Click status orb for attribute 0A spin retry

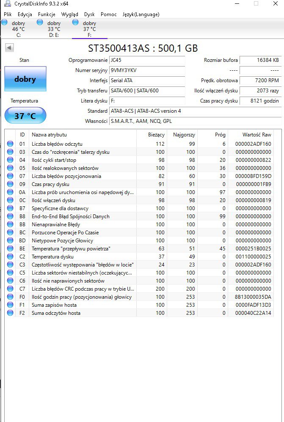point(10,192)
